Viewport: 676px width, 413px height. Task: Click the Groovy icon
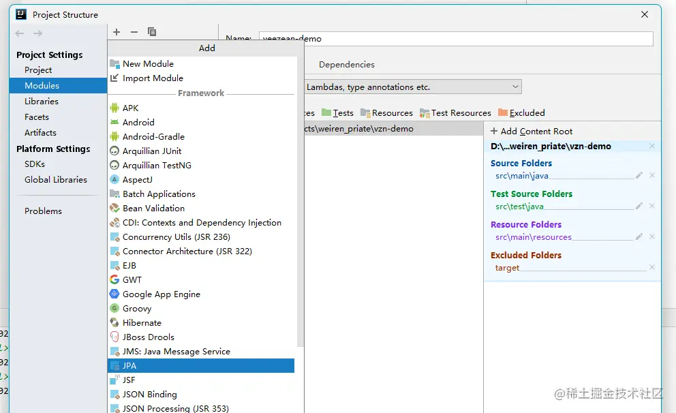coord(114,308)
